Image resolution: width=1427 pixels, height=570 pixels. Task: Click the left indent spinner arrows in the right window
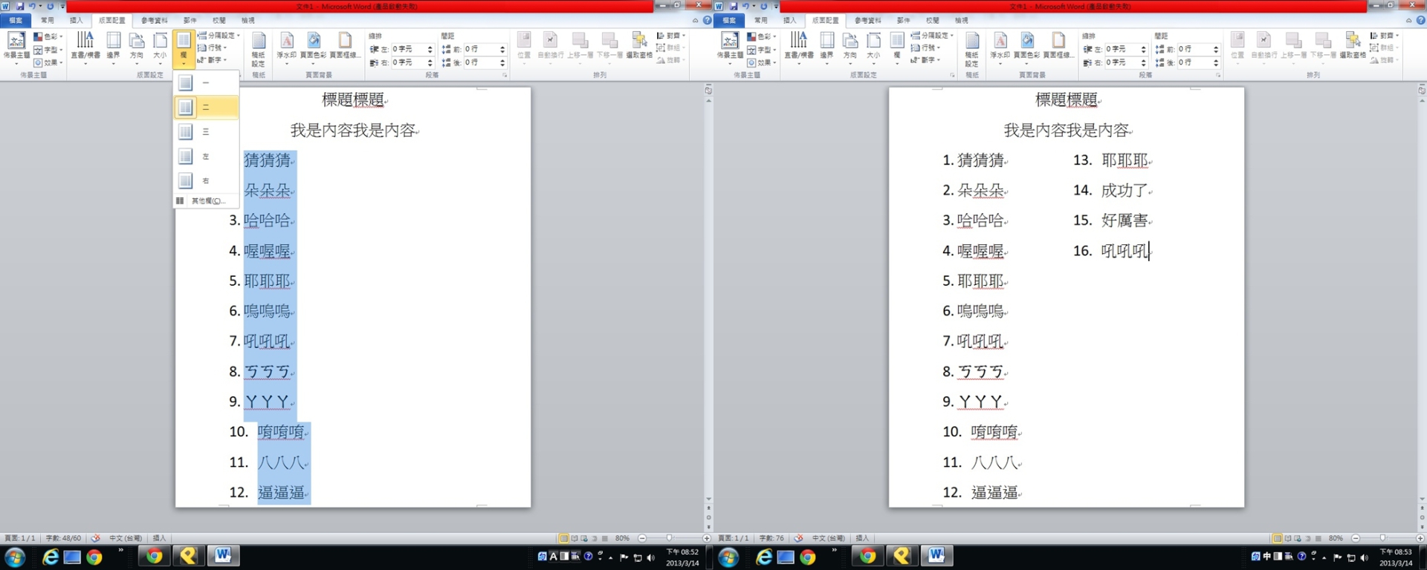point(1143,49)
